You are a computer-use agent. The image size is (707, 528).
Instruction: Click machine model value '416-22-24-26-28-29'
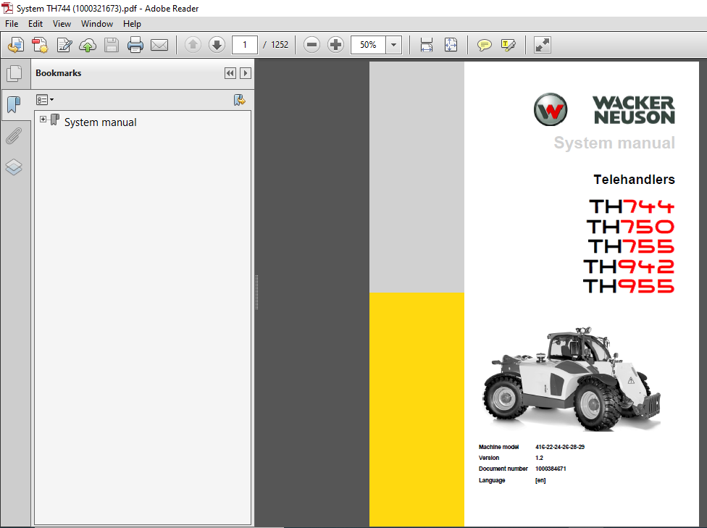[x=560, y=448]
